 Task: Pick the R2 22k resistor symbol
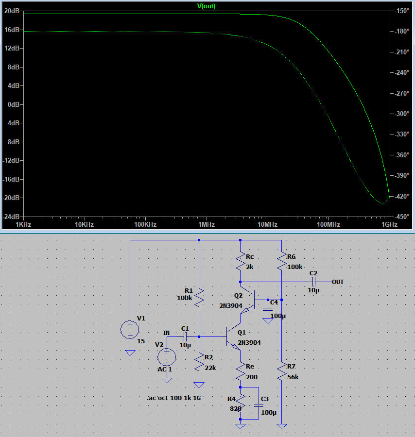199,362
